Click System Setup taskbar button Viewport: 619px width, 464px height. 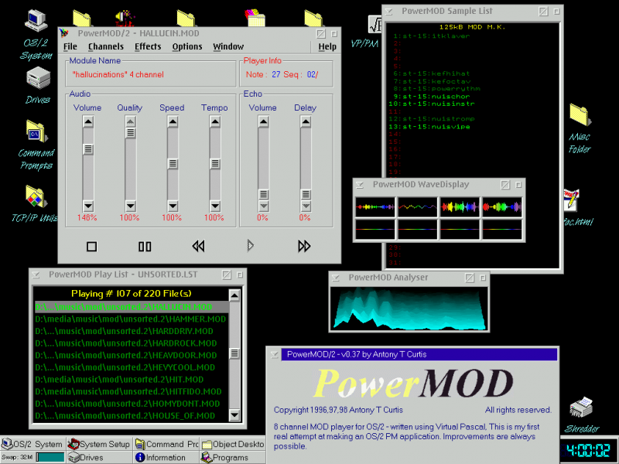point(99,444)
